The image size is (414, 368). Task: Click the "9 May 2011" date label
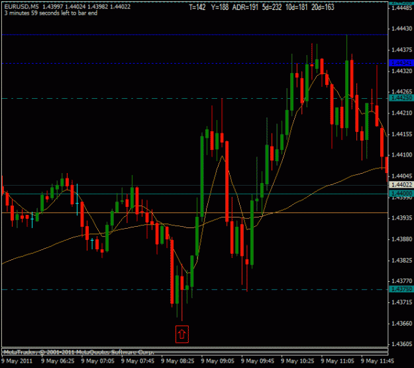click(x=17, y=361)
